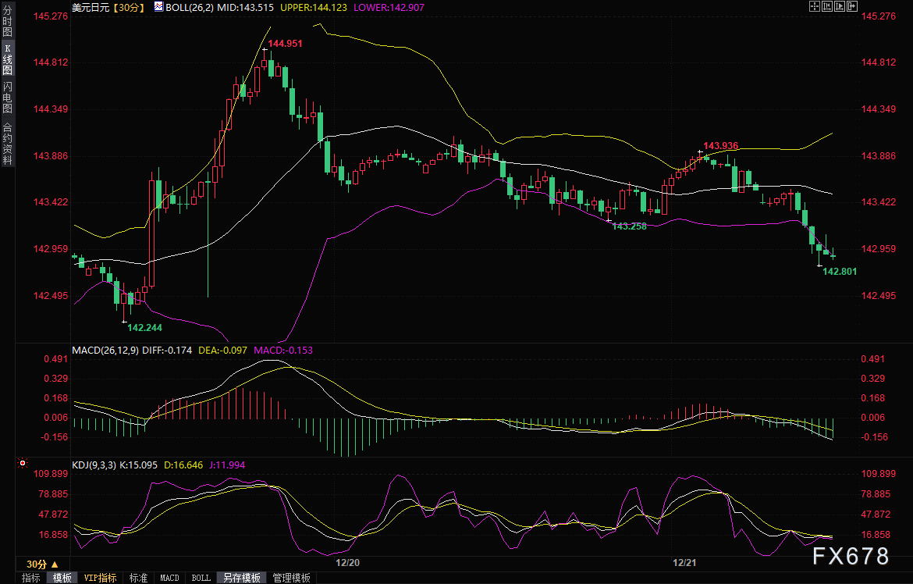Viewport: 913px width, 584px height.
Task: Switch to the 分时图 sidebar tab
Action: (8, 22)
